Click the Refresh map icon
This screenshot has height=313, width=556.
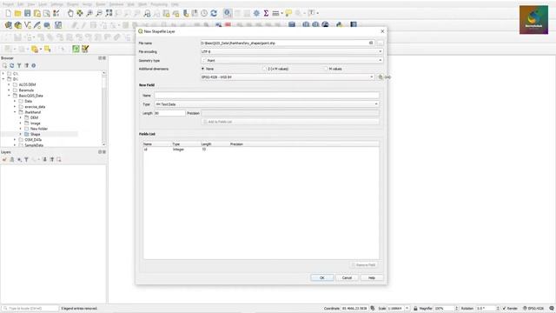[214, 14]
